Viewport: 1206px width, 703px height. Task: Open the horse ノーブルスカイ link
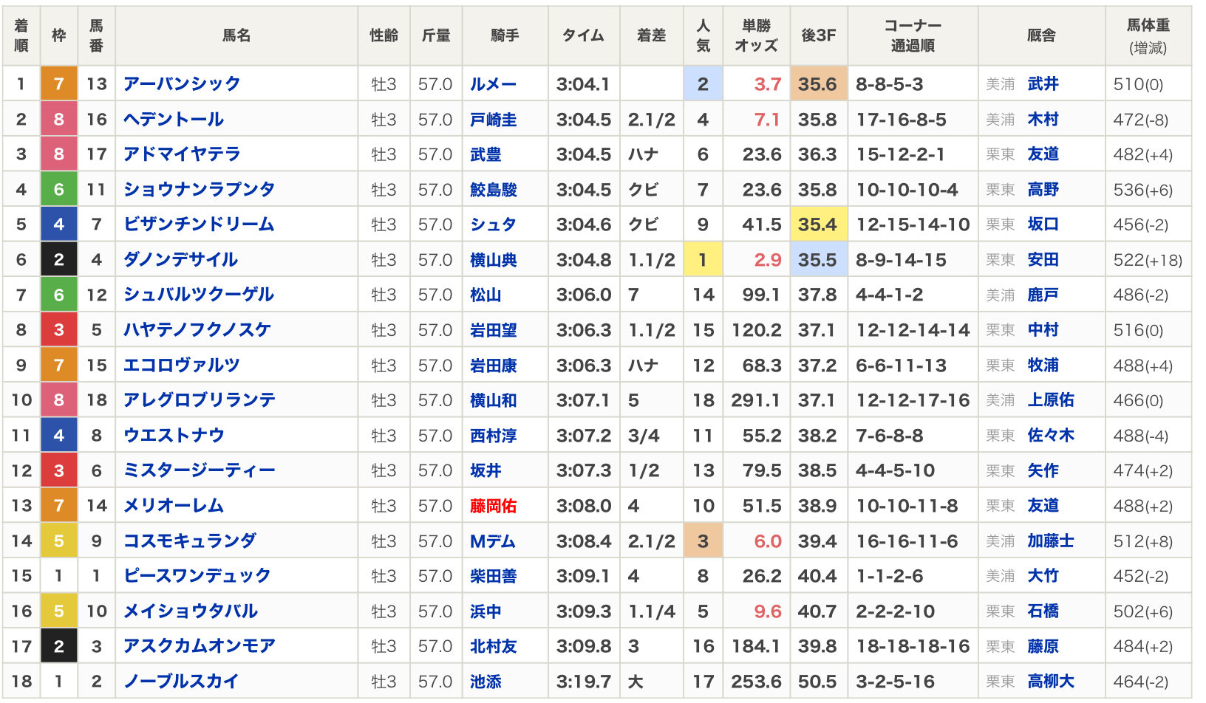181,682
